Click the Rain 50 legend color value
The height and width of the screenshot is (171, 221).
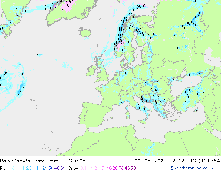[63, 168]
